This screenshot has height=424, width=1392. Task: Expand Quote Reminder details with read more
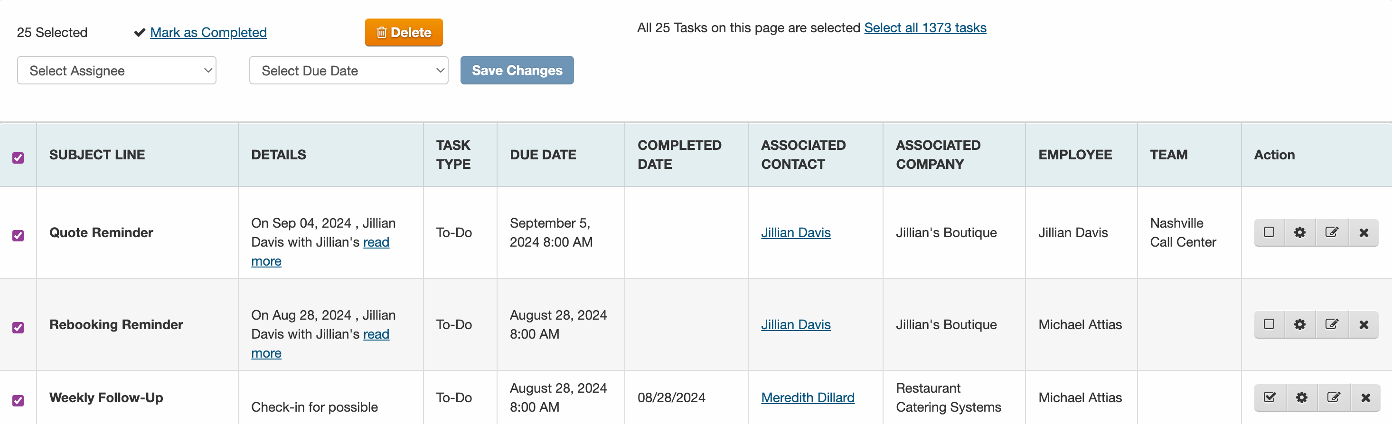[376, 242]
